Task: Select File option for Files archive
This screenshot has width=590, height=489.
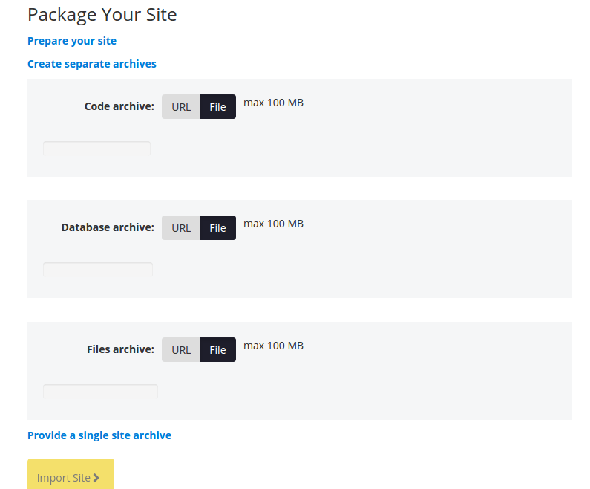Action: (x=217, y=350)
